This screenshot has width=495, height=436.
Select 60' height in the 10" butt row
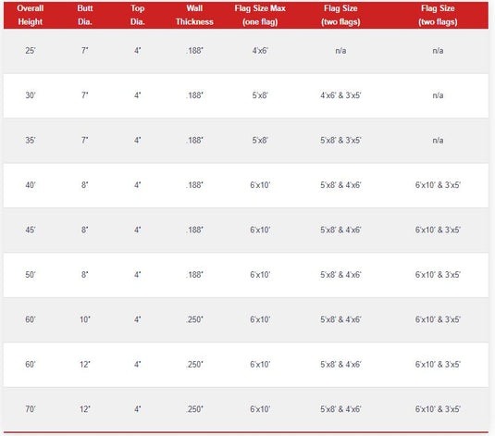[x=31, y=319]
